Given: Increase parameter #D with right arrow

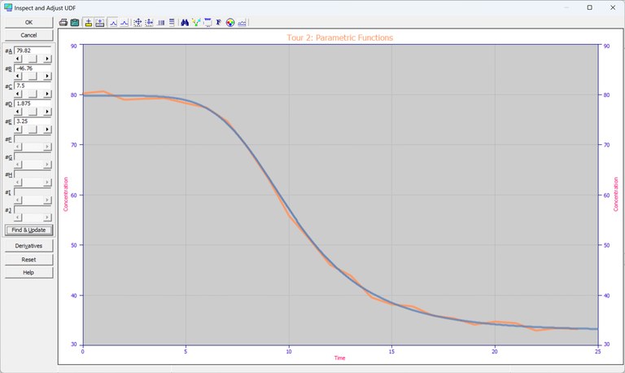Looking at the screenshot, I should click(x=47, y=112).
